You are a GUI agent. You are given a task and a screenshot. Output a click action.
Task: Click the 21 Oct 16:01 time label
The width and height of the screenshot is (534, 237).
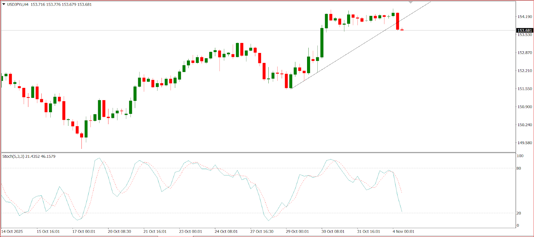(155, 231)
